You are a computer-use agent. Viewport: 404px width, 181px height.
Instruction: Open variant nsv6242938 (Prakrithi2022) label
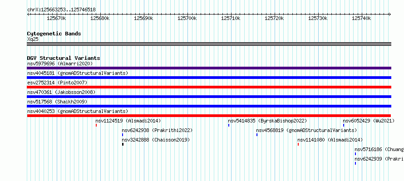[x=157, y=130]
